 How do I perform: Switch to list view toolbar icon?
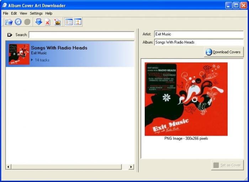click(69, 22)
